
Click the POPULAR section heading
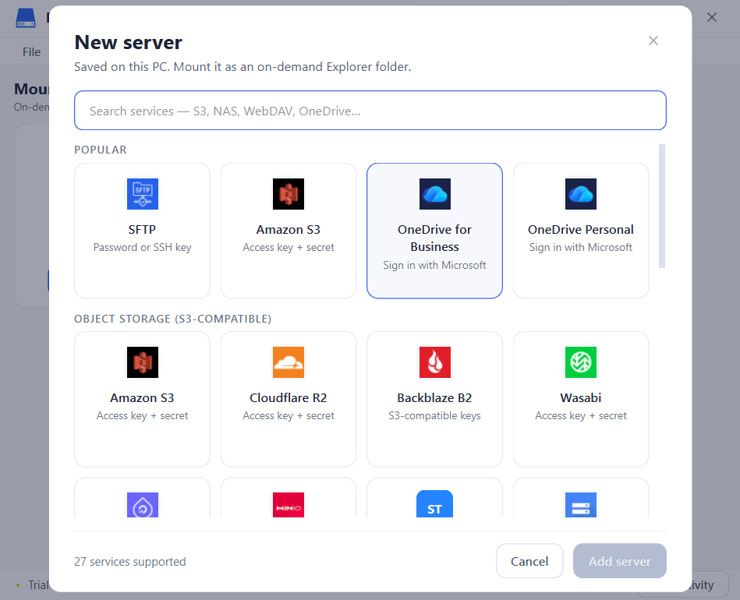click(101, 150)
